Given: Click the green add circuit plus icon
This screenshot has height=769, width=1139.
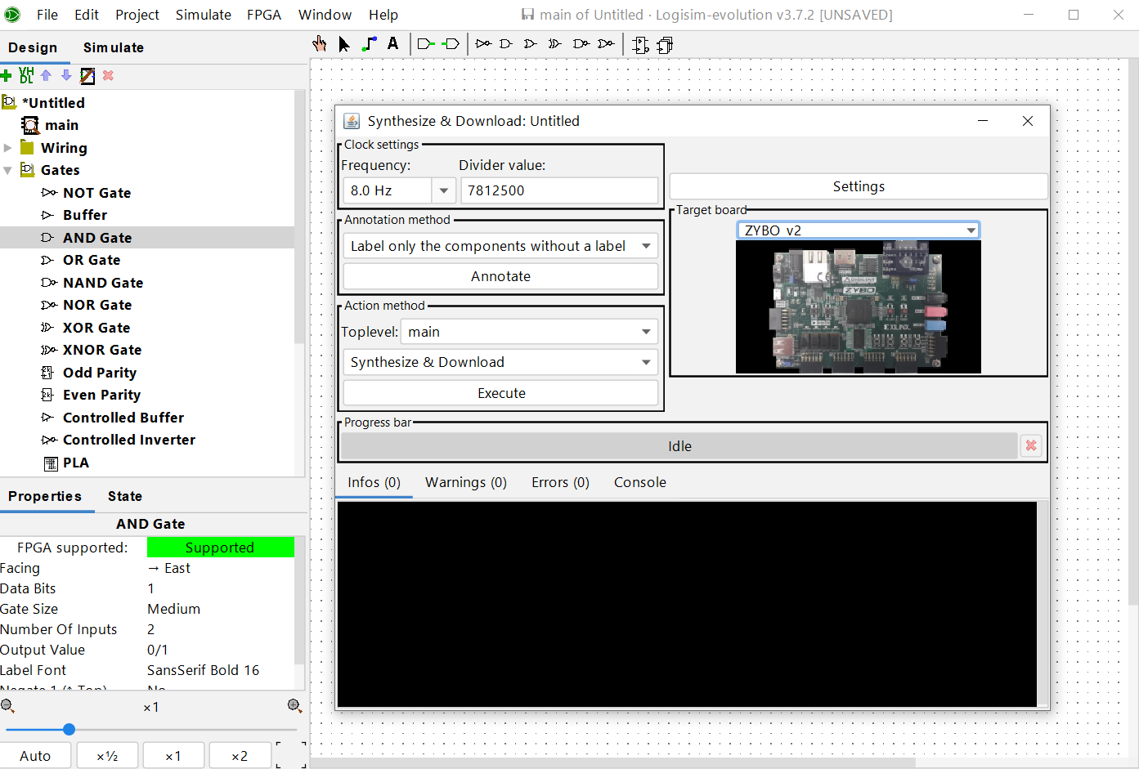Looking at the screenshot, I should tap(7, 76).
